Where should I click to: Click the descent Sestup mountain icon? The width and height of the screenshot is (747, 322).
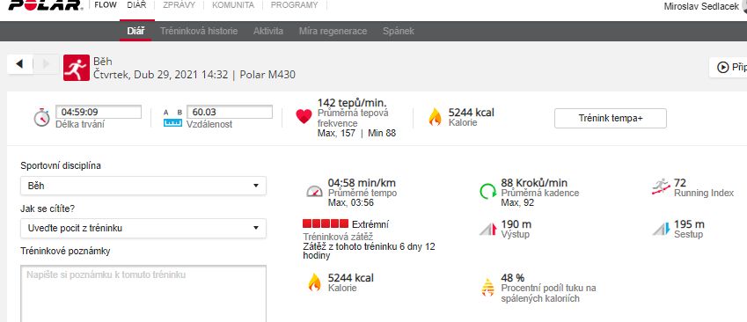pos(662,229)
